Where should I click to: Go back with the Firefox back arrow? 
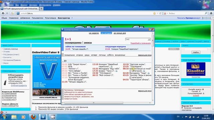tap(3, 13)
